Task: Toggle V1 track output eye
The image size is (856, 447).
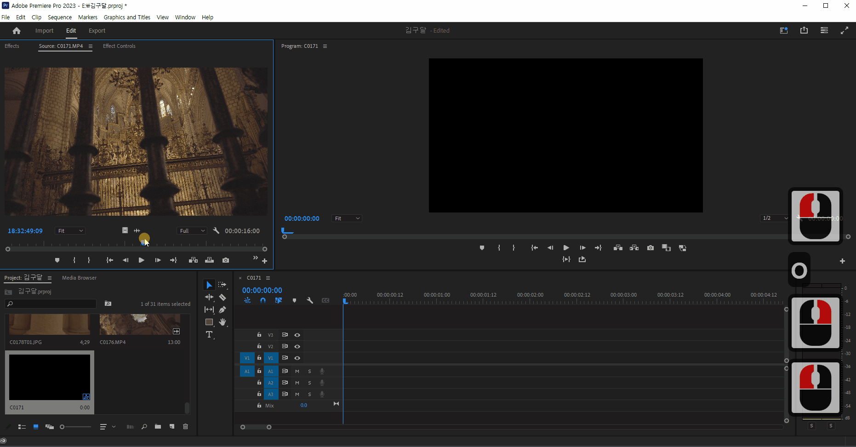Action: [297, 358]
